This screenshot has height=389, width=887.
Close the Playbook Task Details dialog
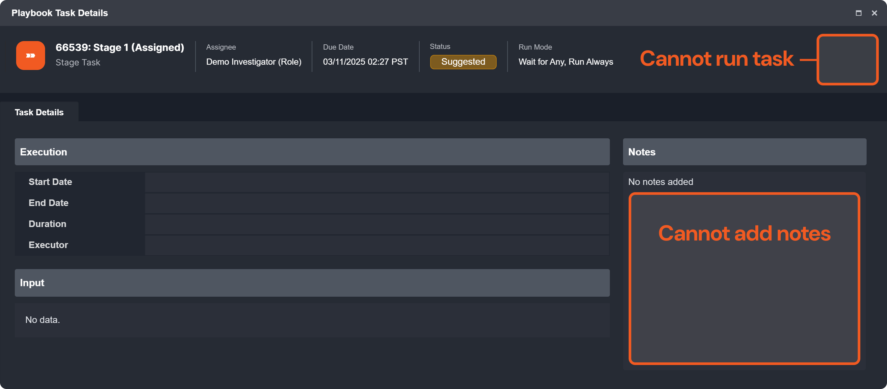[x=874, y=13]
